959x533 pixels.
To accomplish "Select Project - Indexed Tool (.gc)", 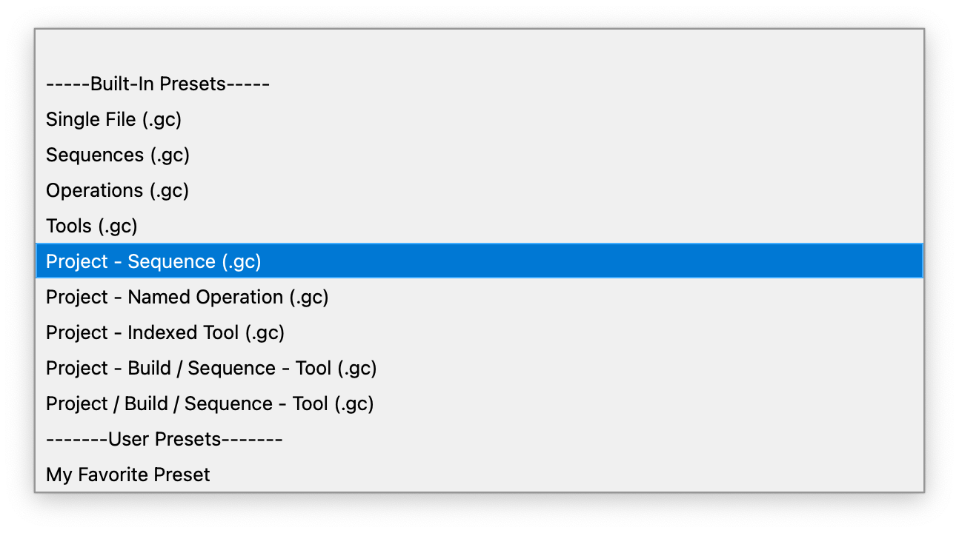I will click(x=165, y=332).
